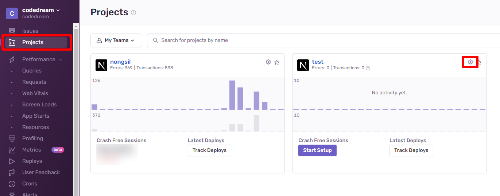Image resolution: width=500 pixels, height=196 pixels.
Task: Open the test project link
Action: [x=318, y=62]
